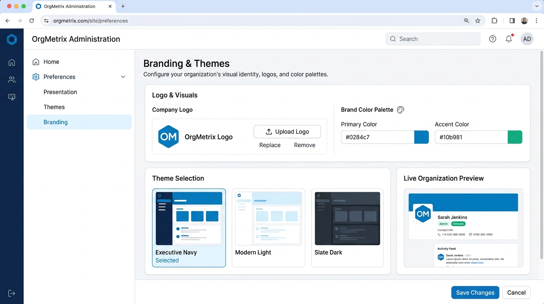Click the Cancel button

tap(516, 293)
